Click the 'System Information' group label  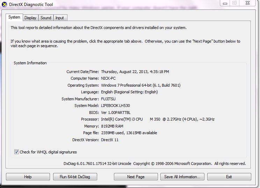(x=30, y=63)
